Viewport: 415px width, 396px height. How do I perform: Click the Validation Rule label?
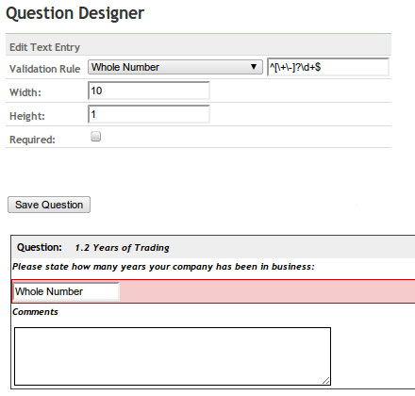tap(45, 69)
